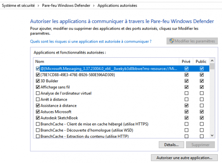Screen dimensions: 222x163
Task: Toggle Public for Astuces Microsoft
Action: click(x=202, y=112)
